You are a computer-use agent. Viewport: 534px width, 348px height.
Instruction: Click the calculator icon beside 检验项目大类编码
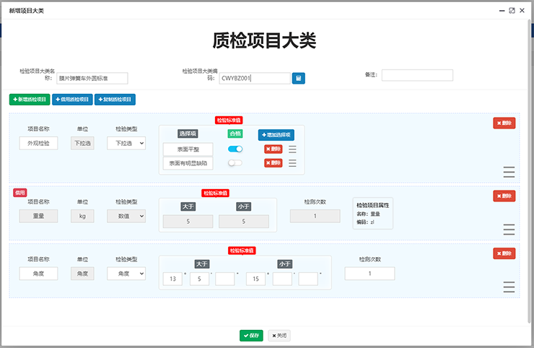(298, 78)
